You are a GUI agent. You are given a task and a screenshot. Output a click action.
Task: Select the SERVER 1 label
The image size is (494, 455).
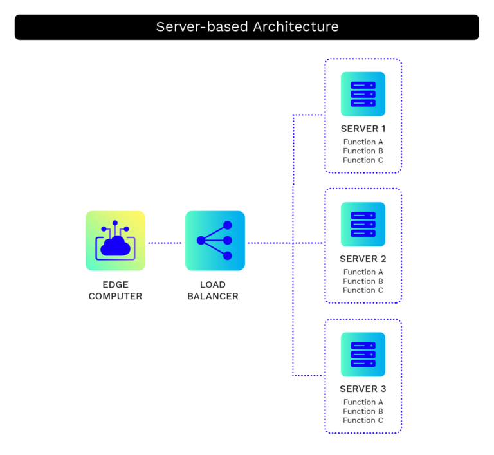[x=363, y=129]
